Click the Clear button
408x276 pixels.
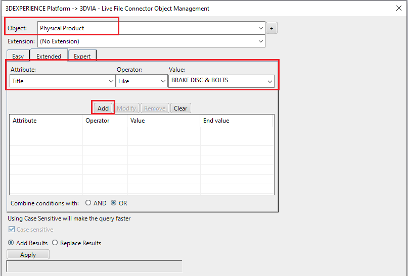pos(180,108)
